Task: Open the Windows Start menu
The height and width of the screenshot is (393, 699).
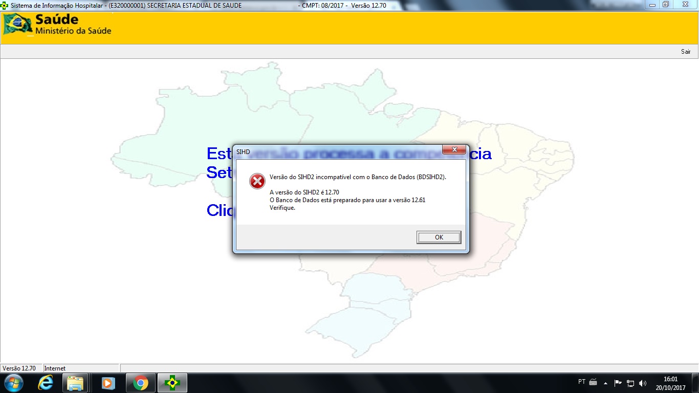Action: [13, 382]
